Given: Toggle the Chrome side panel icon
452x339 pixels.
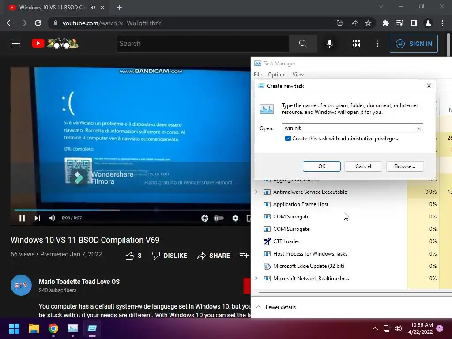Looking at the screenshot, I should coord(414,23).
